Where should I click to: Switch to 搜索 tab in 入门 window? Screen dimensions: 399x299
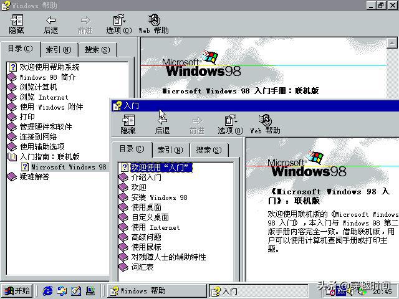click(209, 149)
